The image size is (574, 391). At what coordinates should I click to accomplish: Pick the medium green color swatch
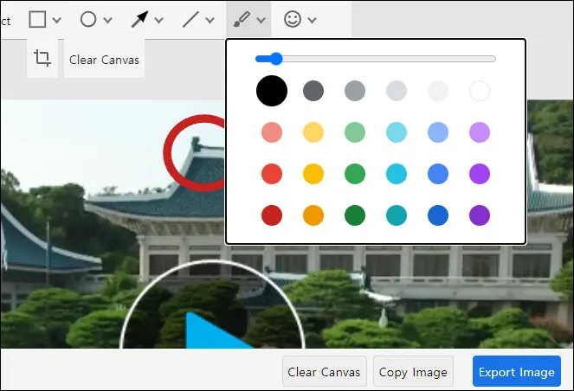355,174
